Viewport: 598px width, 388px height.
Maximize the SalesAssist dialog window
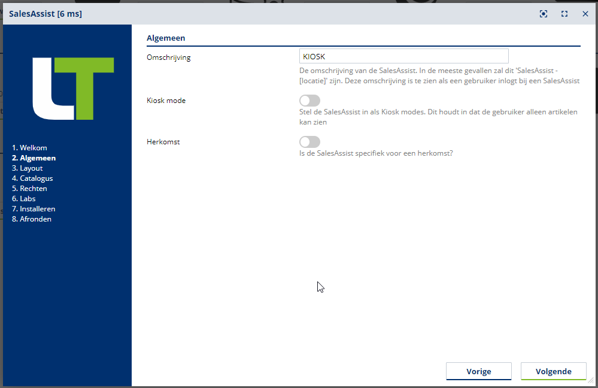pos(564,14)
